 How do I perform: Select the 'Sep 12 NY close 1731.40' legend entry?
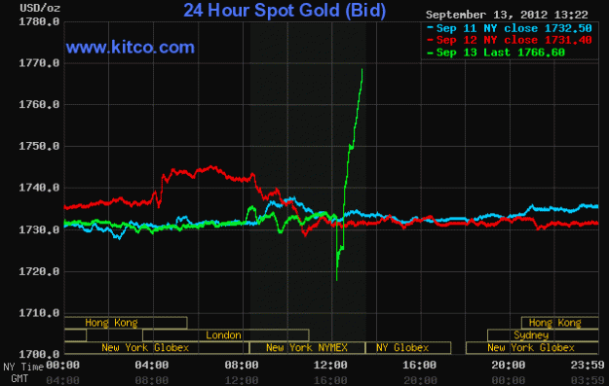pos(510,40)
